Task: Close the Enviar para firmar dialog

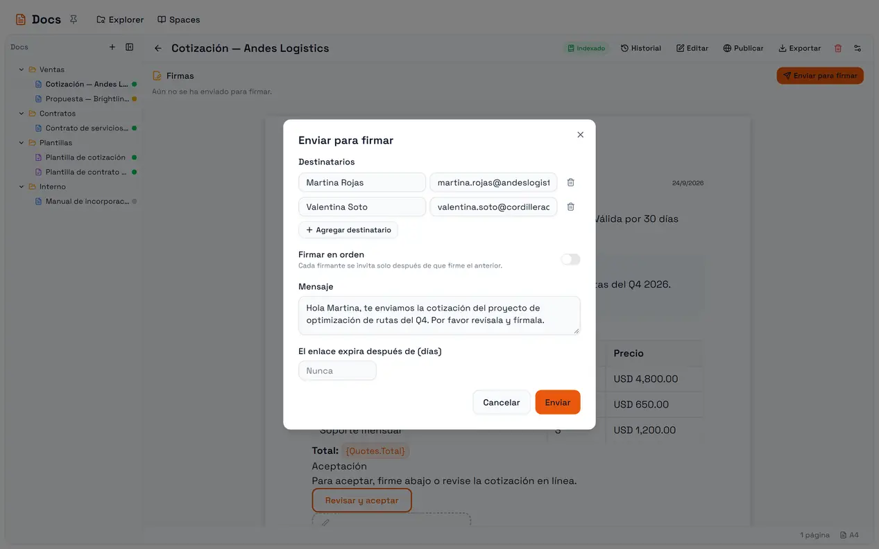Action: [581, 134]
